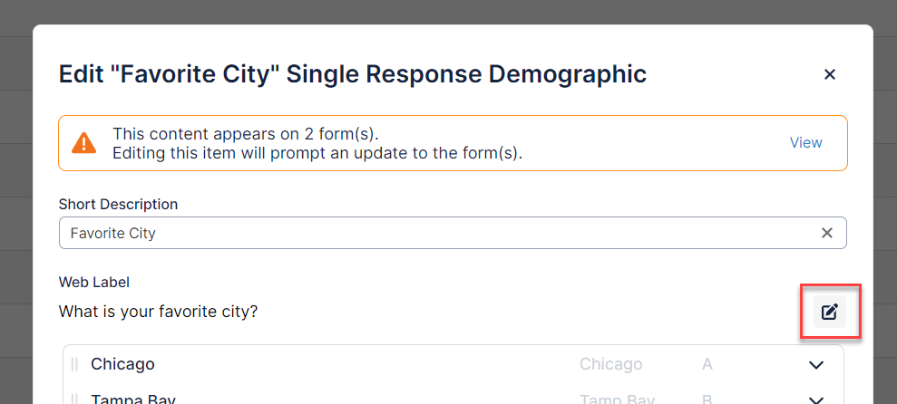Expand the Tampa Bay option row chevron
Image resolution: width=897 pixels, height=404 pixels.
tap(816, 399)
